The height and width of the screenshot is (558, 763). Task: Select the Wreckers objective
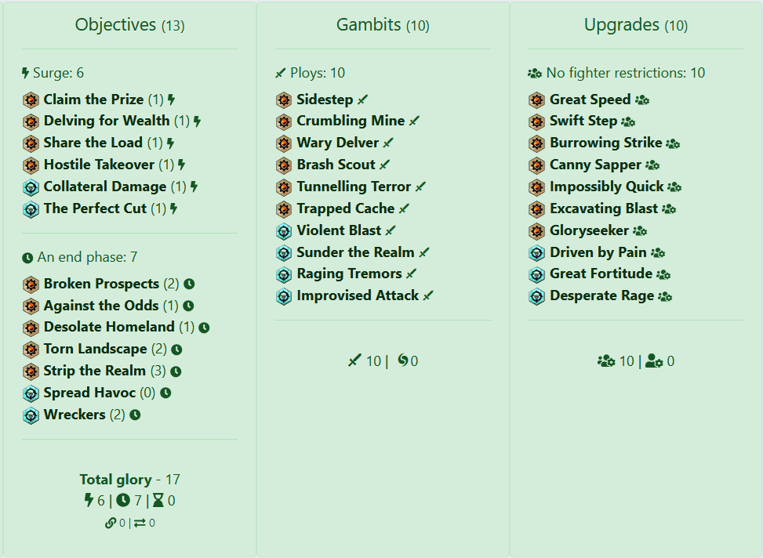[x=74, y=415]
